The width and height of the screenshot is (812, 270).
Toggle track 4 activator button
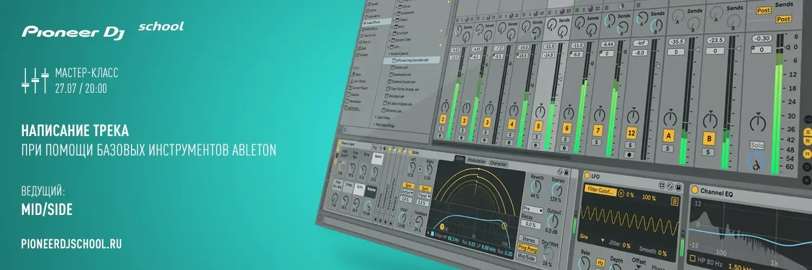[x=512, y=124]
